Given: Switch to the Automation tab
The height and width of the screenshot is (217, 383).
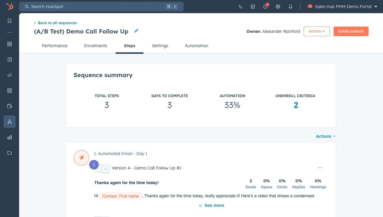Looking at the screenshot, I should click(x=197, y=46).
